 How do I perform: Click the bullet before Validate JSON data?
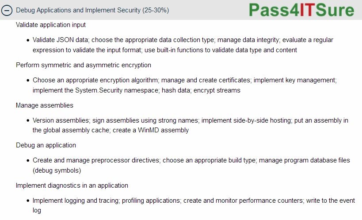(x=28, y=40)
